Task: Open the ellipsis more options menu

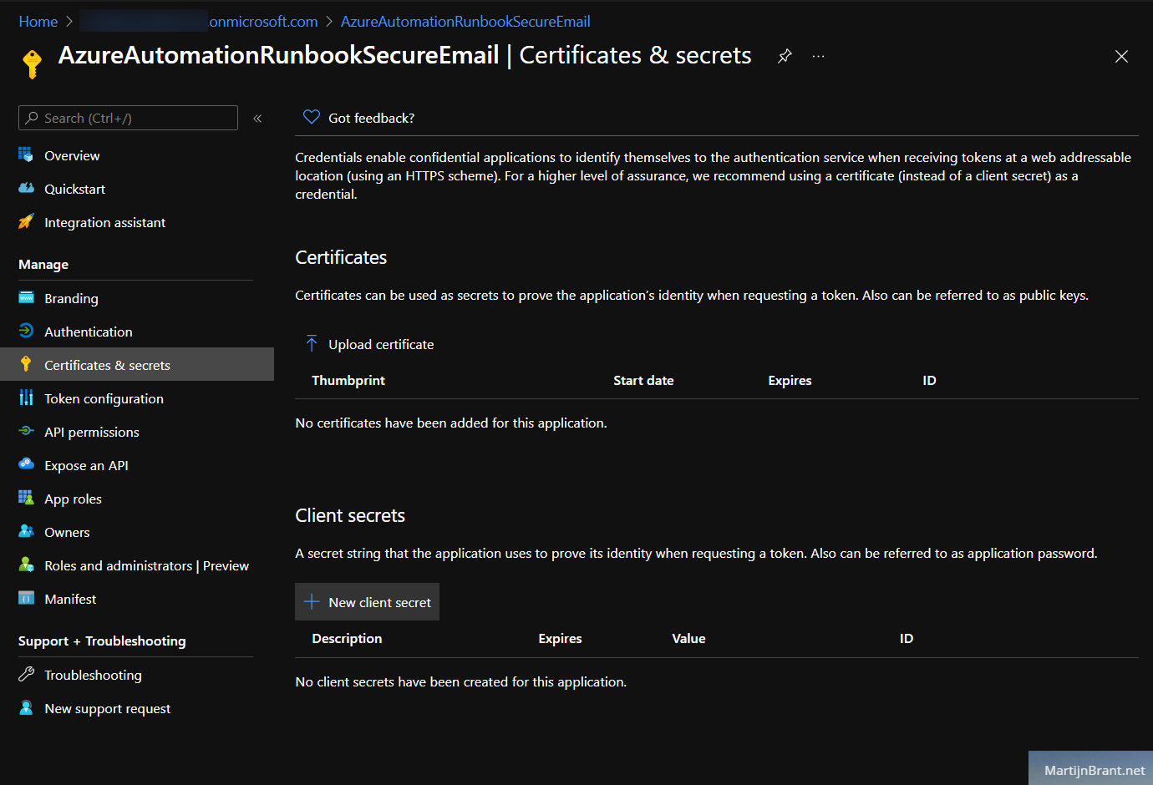Action: pos(818,56)
